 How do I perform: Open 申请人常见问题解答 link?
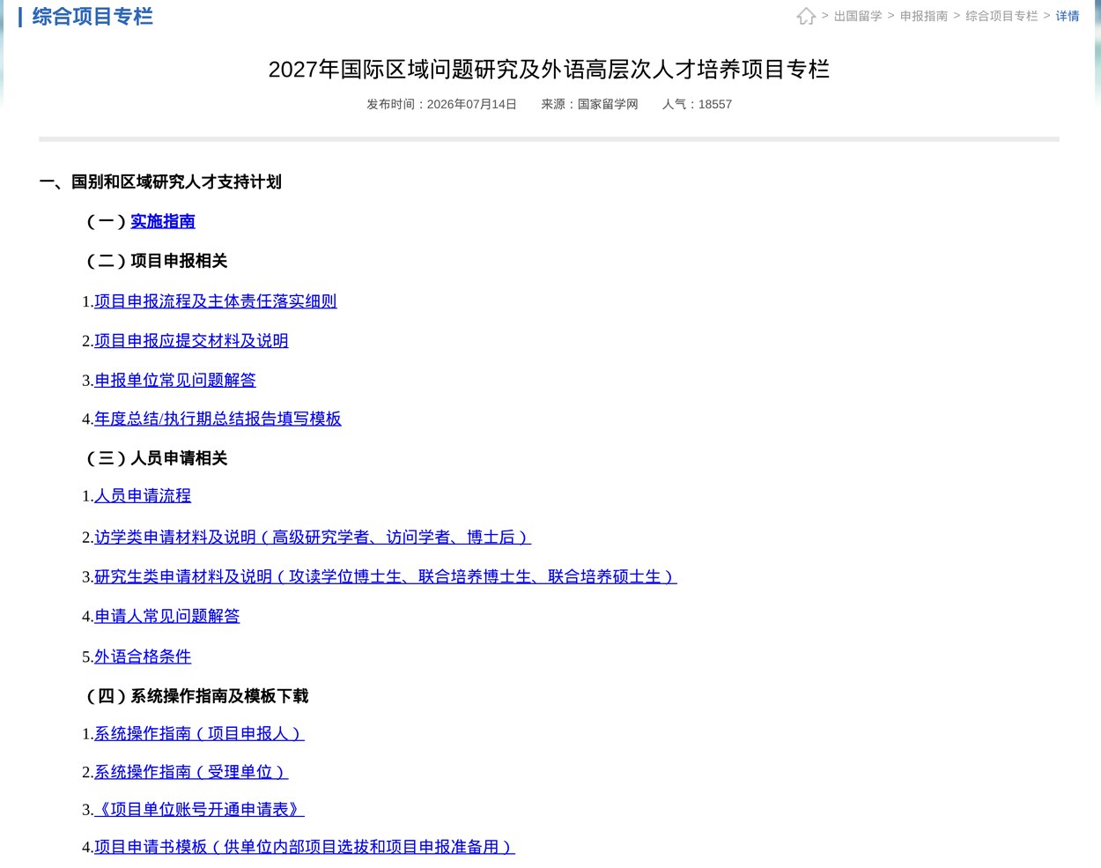(x=167, y=617)
